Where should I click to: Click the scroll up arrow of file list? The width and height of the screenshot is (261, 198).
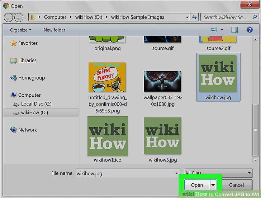pos(256,40)
